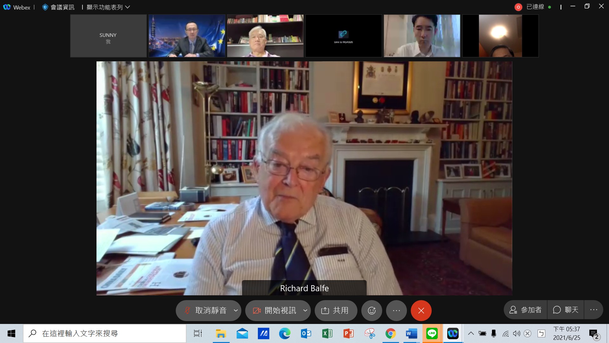Open panel options ellipsis beside 聊天
Image resolution: width=609 pixels, height=343 pixels.
coord(593,310)
